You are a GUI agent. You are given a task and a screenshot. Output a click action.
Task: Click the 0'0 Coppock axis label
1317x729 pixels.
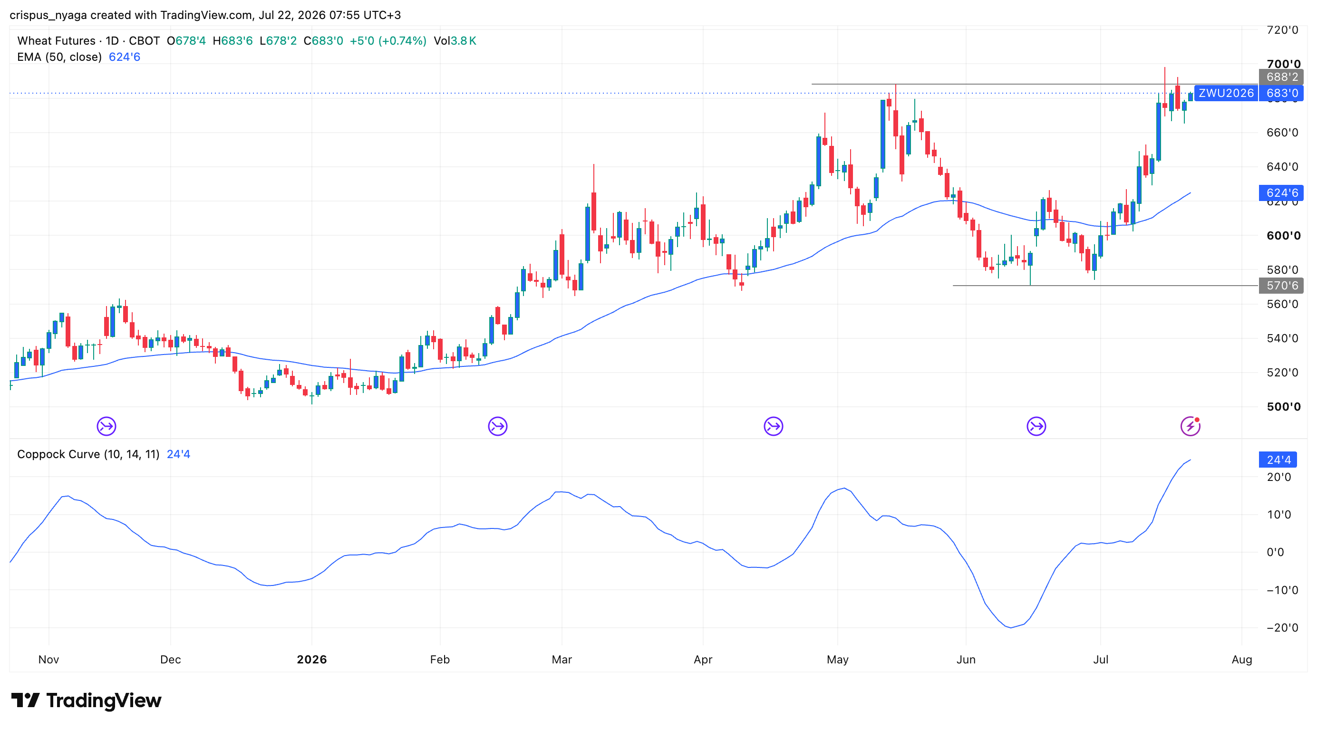pyautogui.click(x=1275, y=552)
